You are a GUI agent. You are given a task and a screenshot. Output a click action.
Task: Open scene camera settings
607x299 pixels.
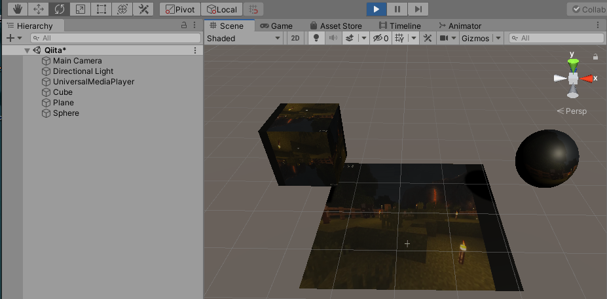point(444,38)
